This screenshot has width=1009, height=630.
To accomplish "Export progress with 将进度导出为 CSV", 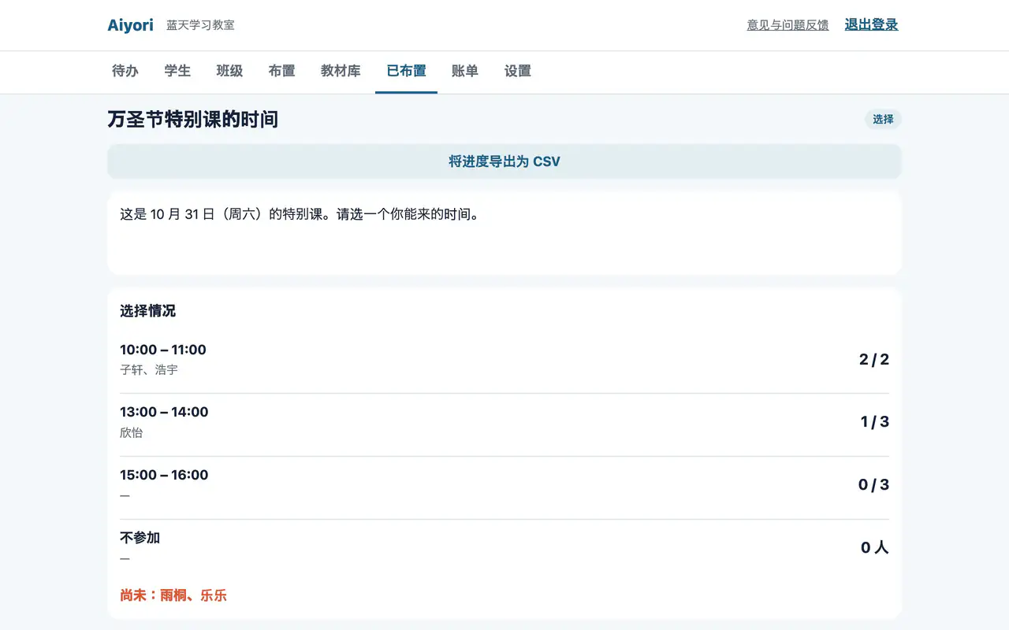I will point(504,161).
